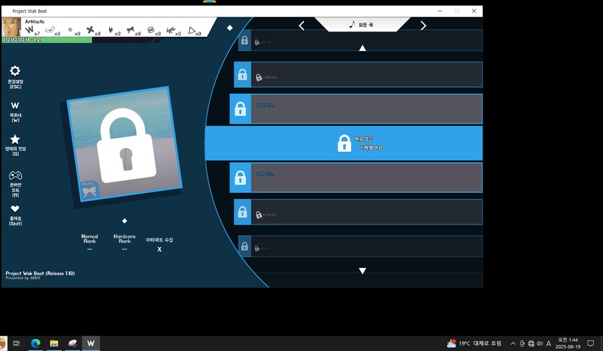Select the W artifact showing x7
603x351 pixels.
(30, 30)
